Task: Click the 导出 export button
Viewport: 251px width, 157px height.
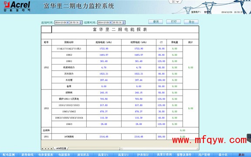Action: click(x=191, y=22)
